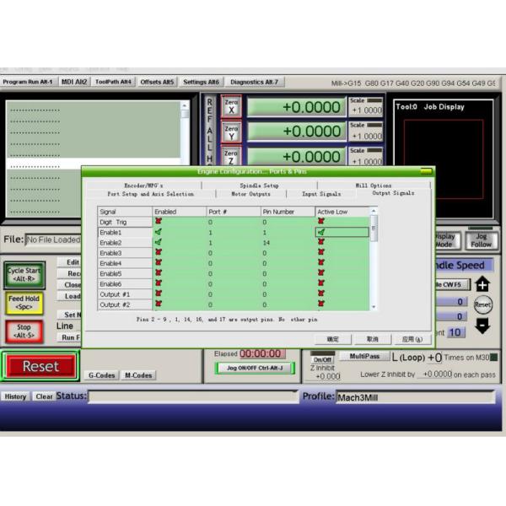Open the Diagnostics Alt-7 screen tab
This screenshot has width=506, height=506.
pos(253,82)
